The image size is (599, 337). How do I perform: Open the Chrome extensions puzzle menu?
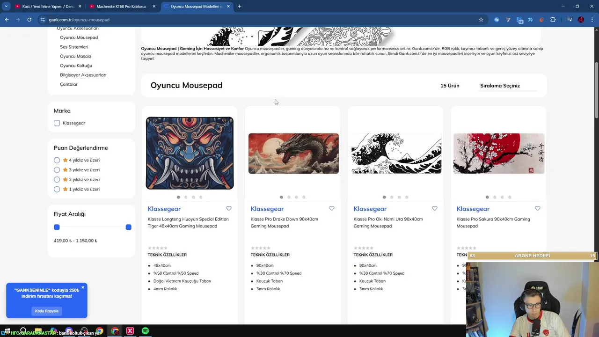click(553, 20)
